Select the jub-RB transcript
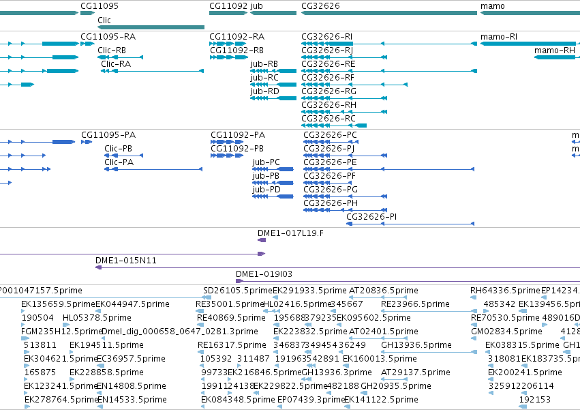The width and height of the screenshot is (580, 410). 264,64
